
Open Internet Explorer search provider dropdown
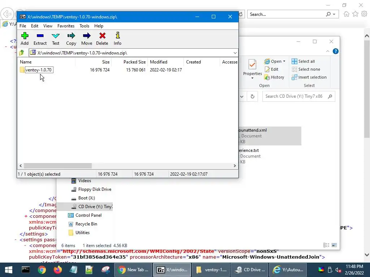point(334,14)
